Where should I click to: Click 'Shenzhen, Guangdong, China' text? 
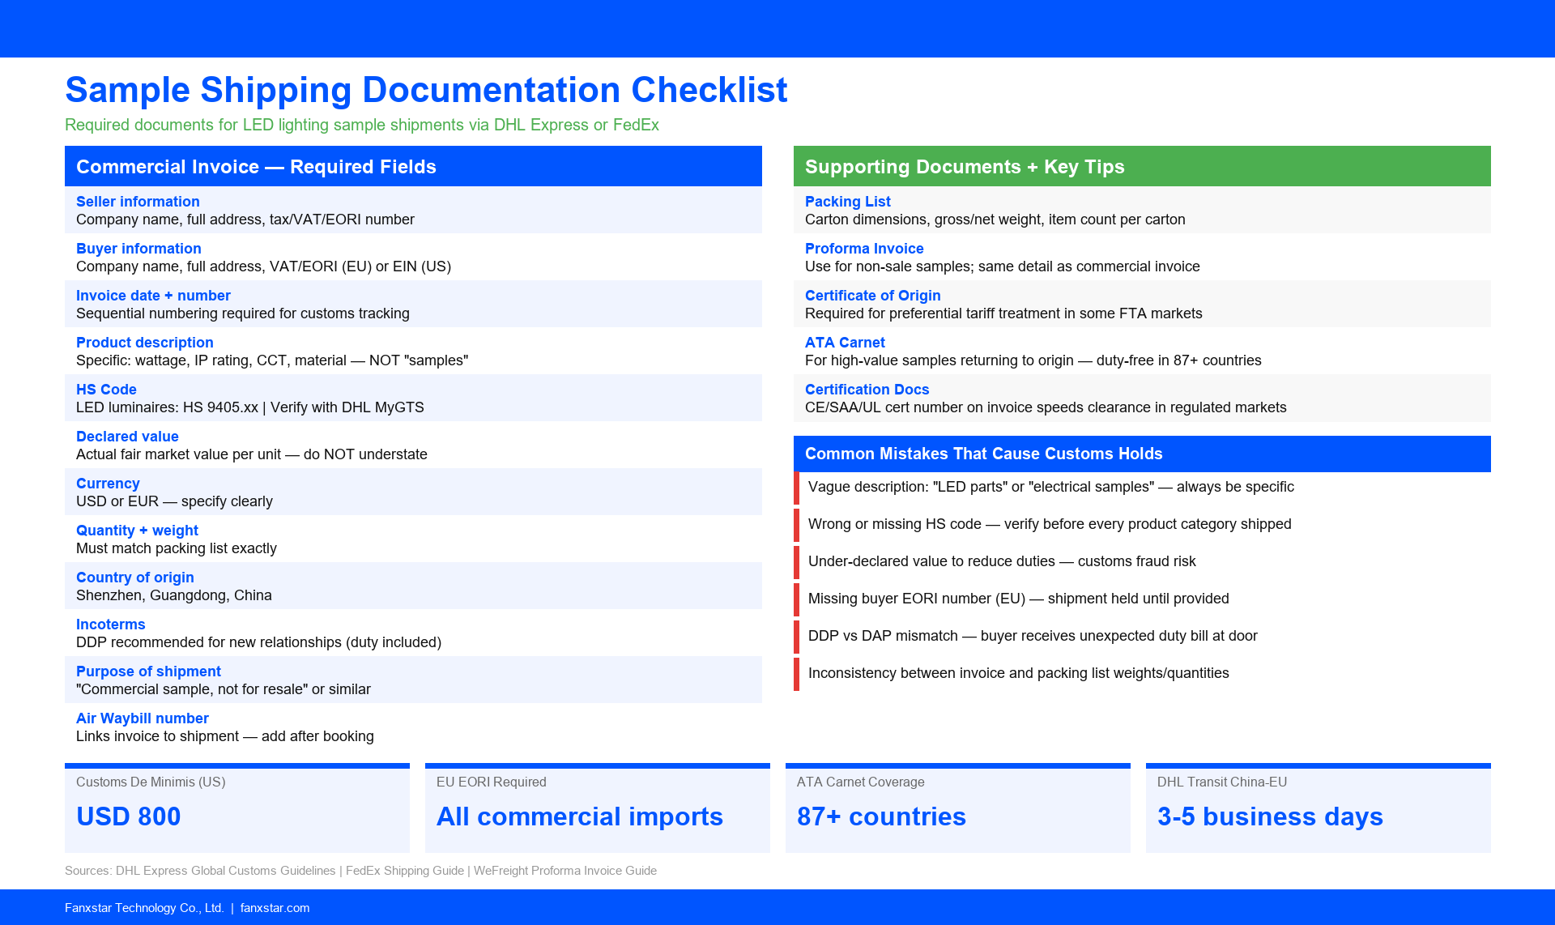pos(174,595)
